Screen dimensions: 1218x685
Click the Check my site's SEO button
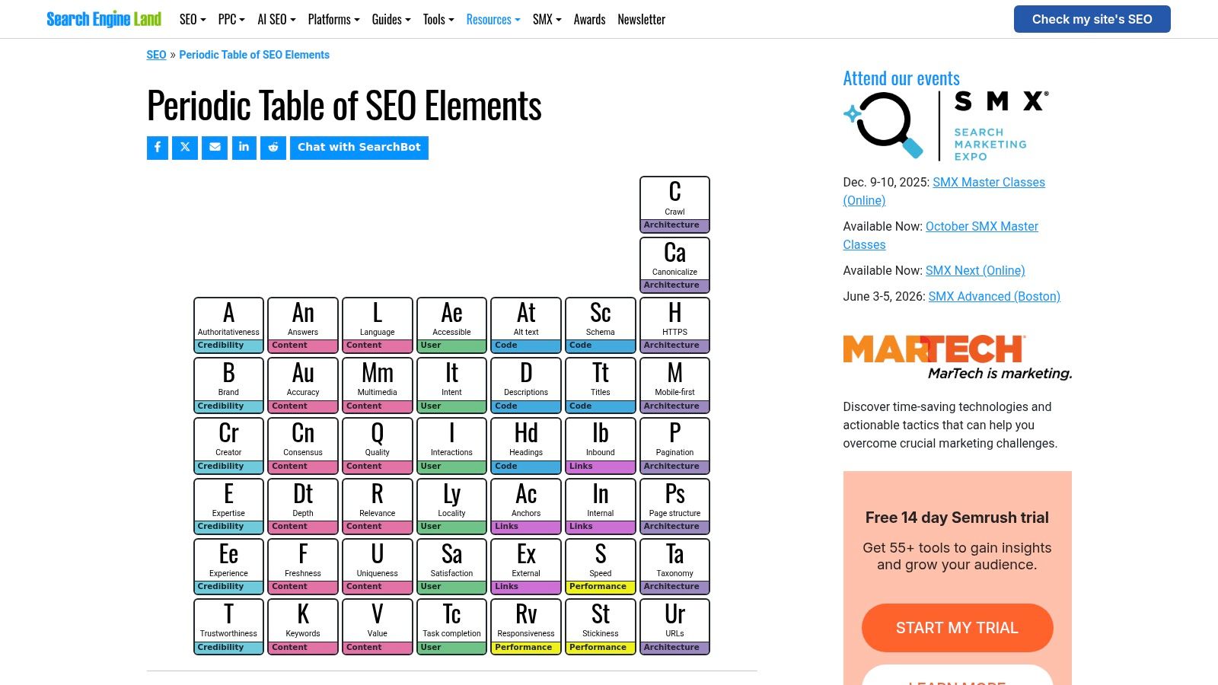(1092, 19)
